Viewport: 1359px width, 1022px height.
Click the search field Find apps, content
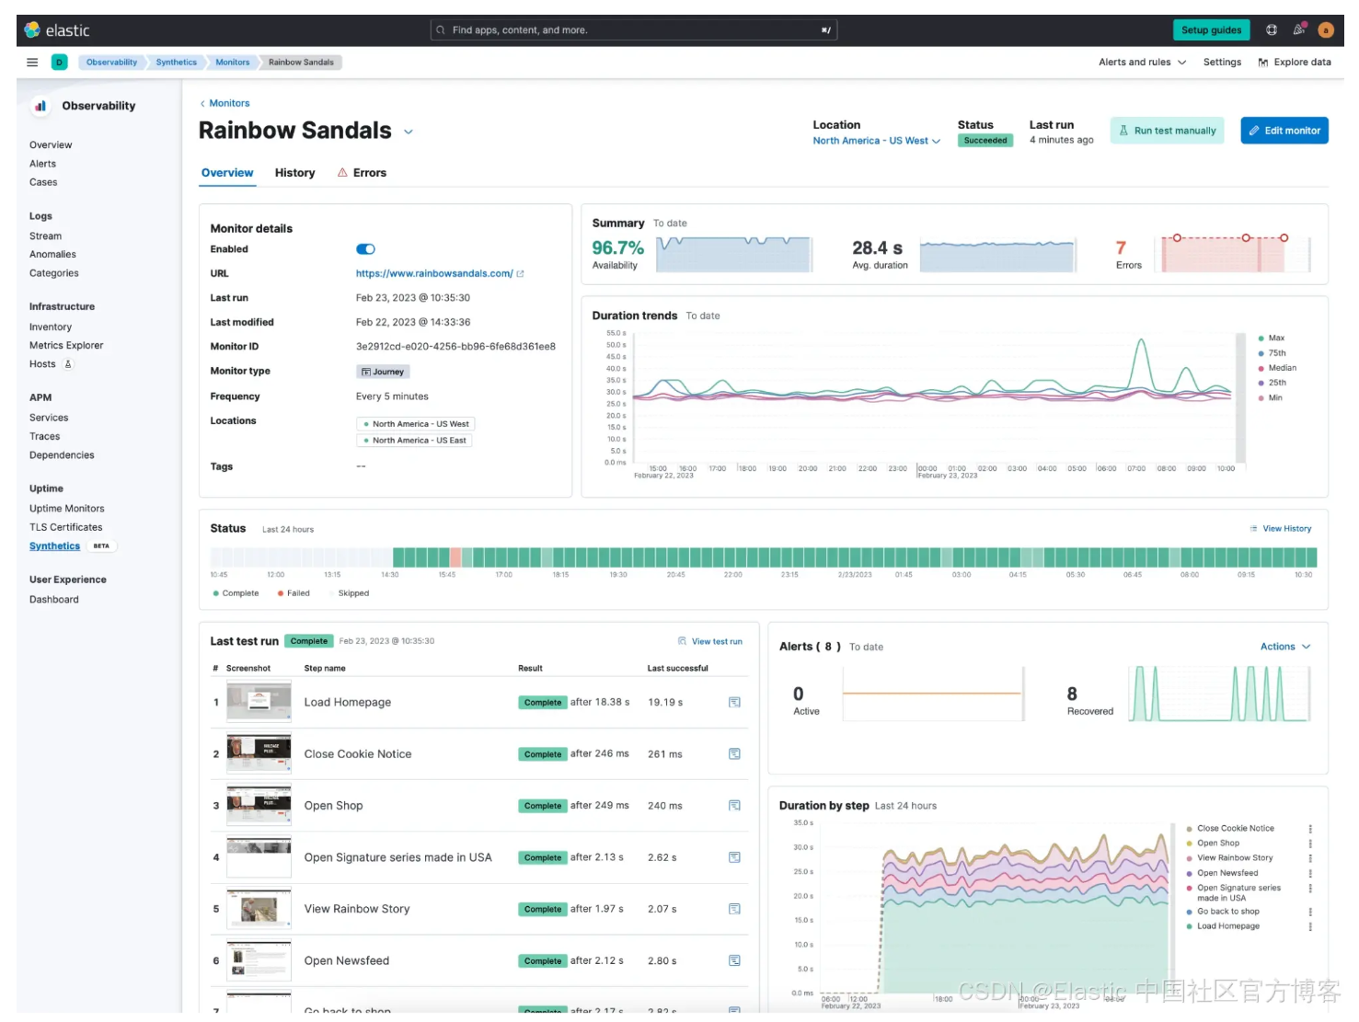[x=634, y=30]
